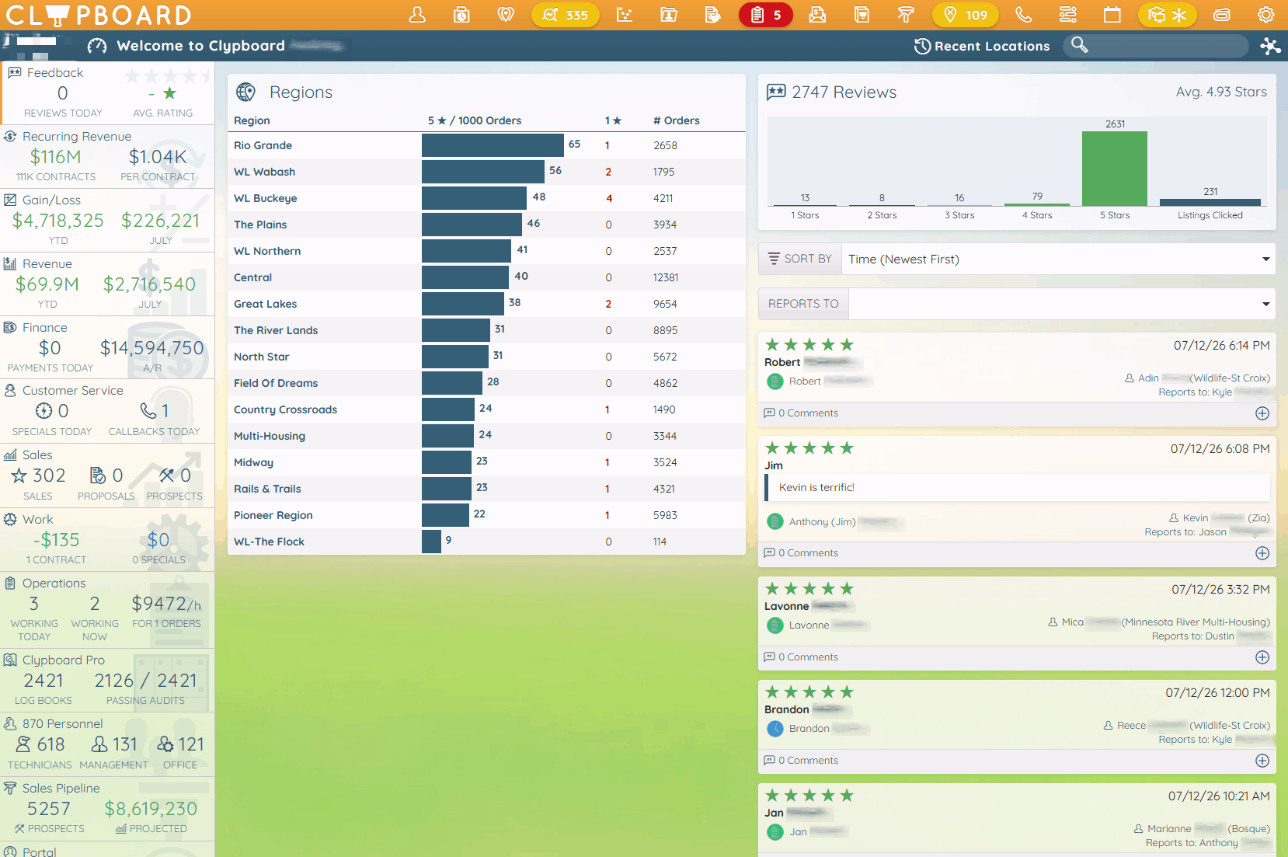Open the sales funnel icon in toolbar
This screenshot has height=857, width=1288.
click(906, 15)
